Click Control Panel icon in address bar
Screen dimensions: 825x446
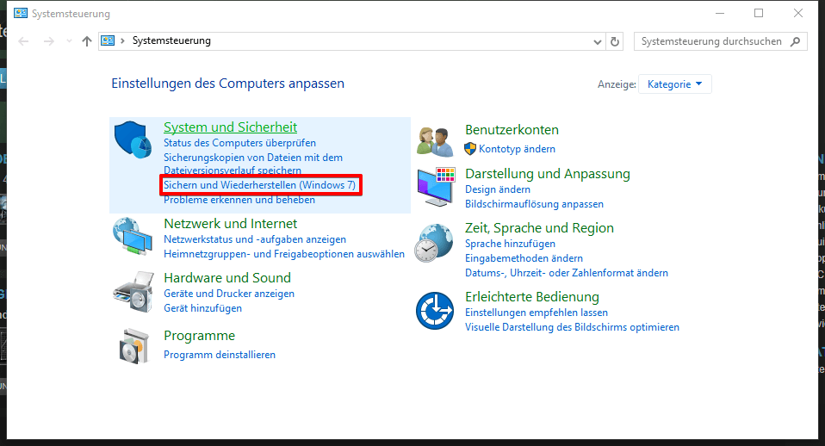108,40
